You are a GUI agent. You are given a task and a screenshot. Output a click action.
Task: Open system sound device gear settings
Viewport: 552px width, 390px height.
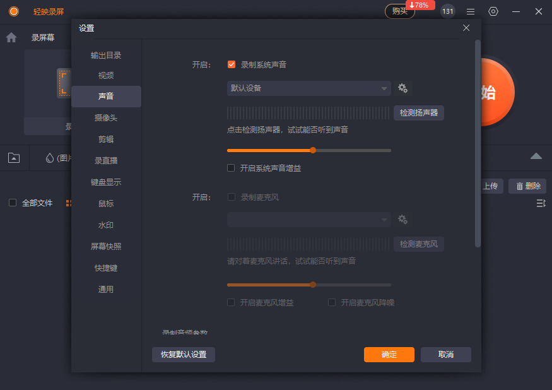coord(402,88)
